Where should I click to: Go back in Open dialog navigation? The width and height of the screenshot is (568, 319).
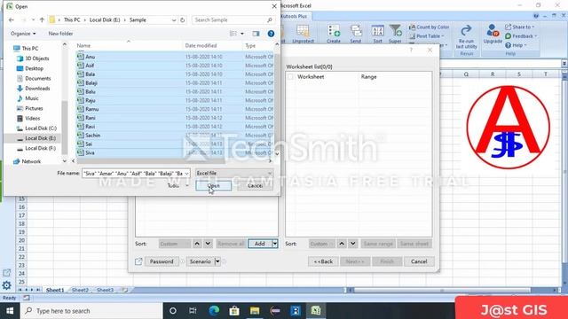[12, 19]
